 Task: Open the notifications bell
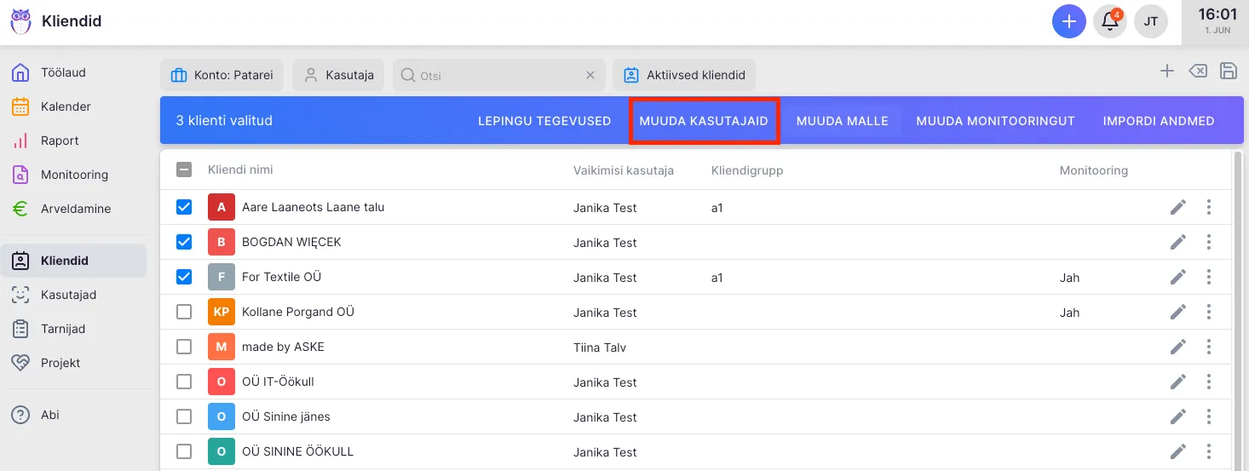[x=1110, y=21]
